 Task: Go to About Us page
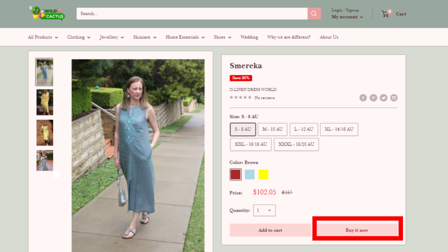pos(329,37)
